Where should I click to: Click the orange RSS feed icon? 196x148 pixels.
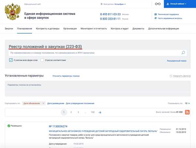point(187,112)
